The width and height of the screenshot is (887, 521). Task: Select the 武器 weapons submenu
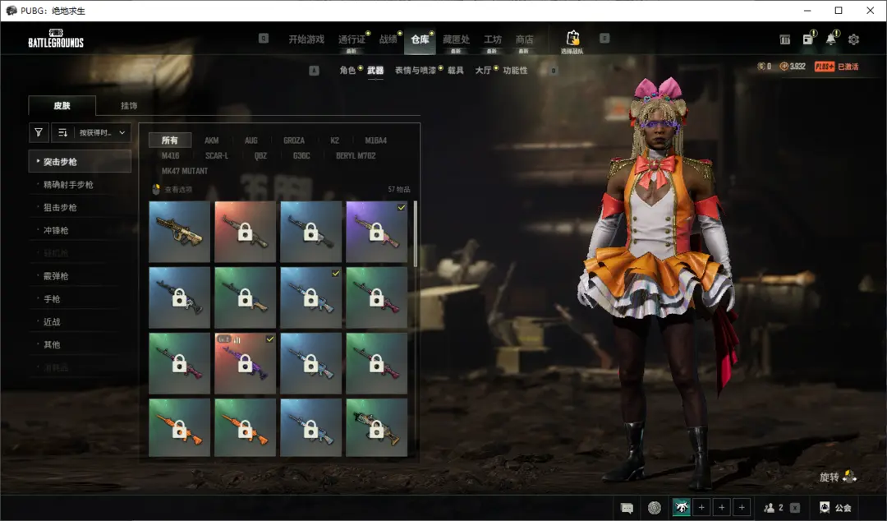point(375,70)
